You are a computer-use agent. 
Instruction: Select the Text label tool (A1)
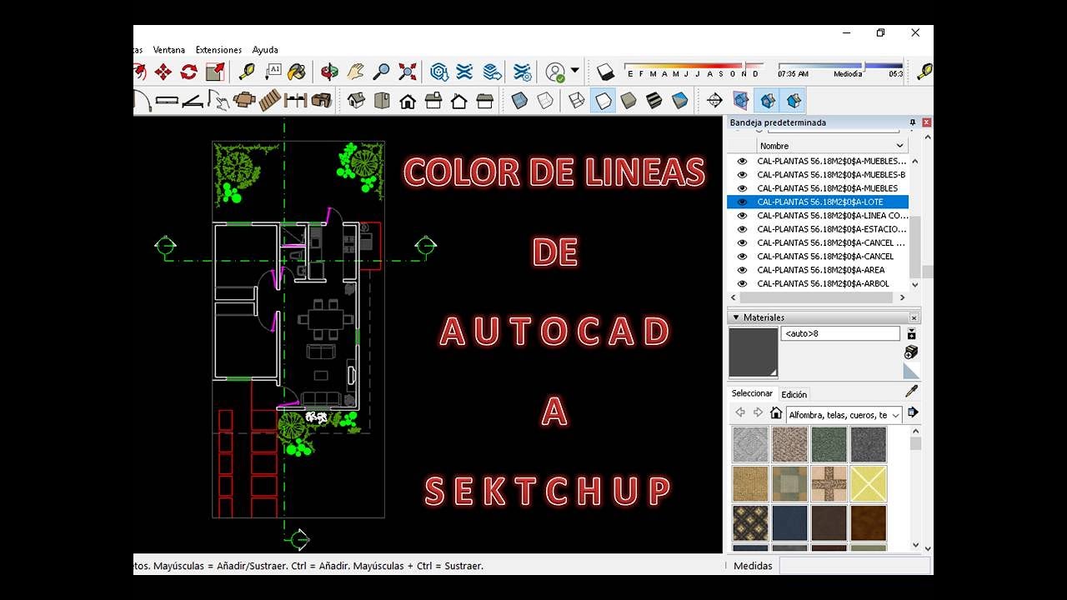[273, 72]
